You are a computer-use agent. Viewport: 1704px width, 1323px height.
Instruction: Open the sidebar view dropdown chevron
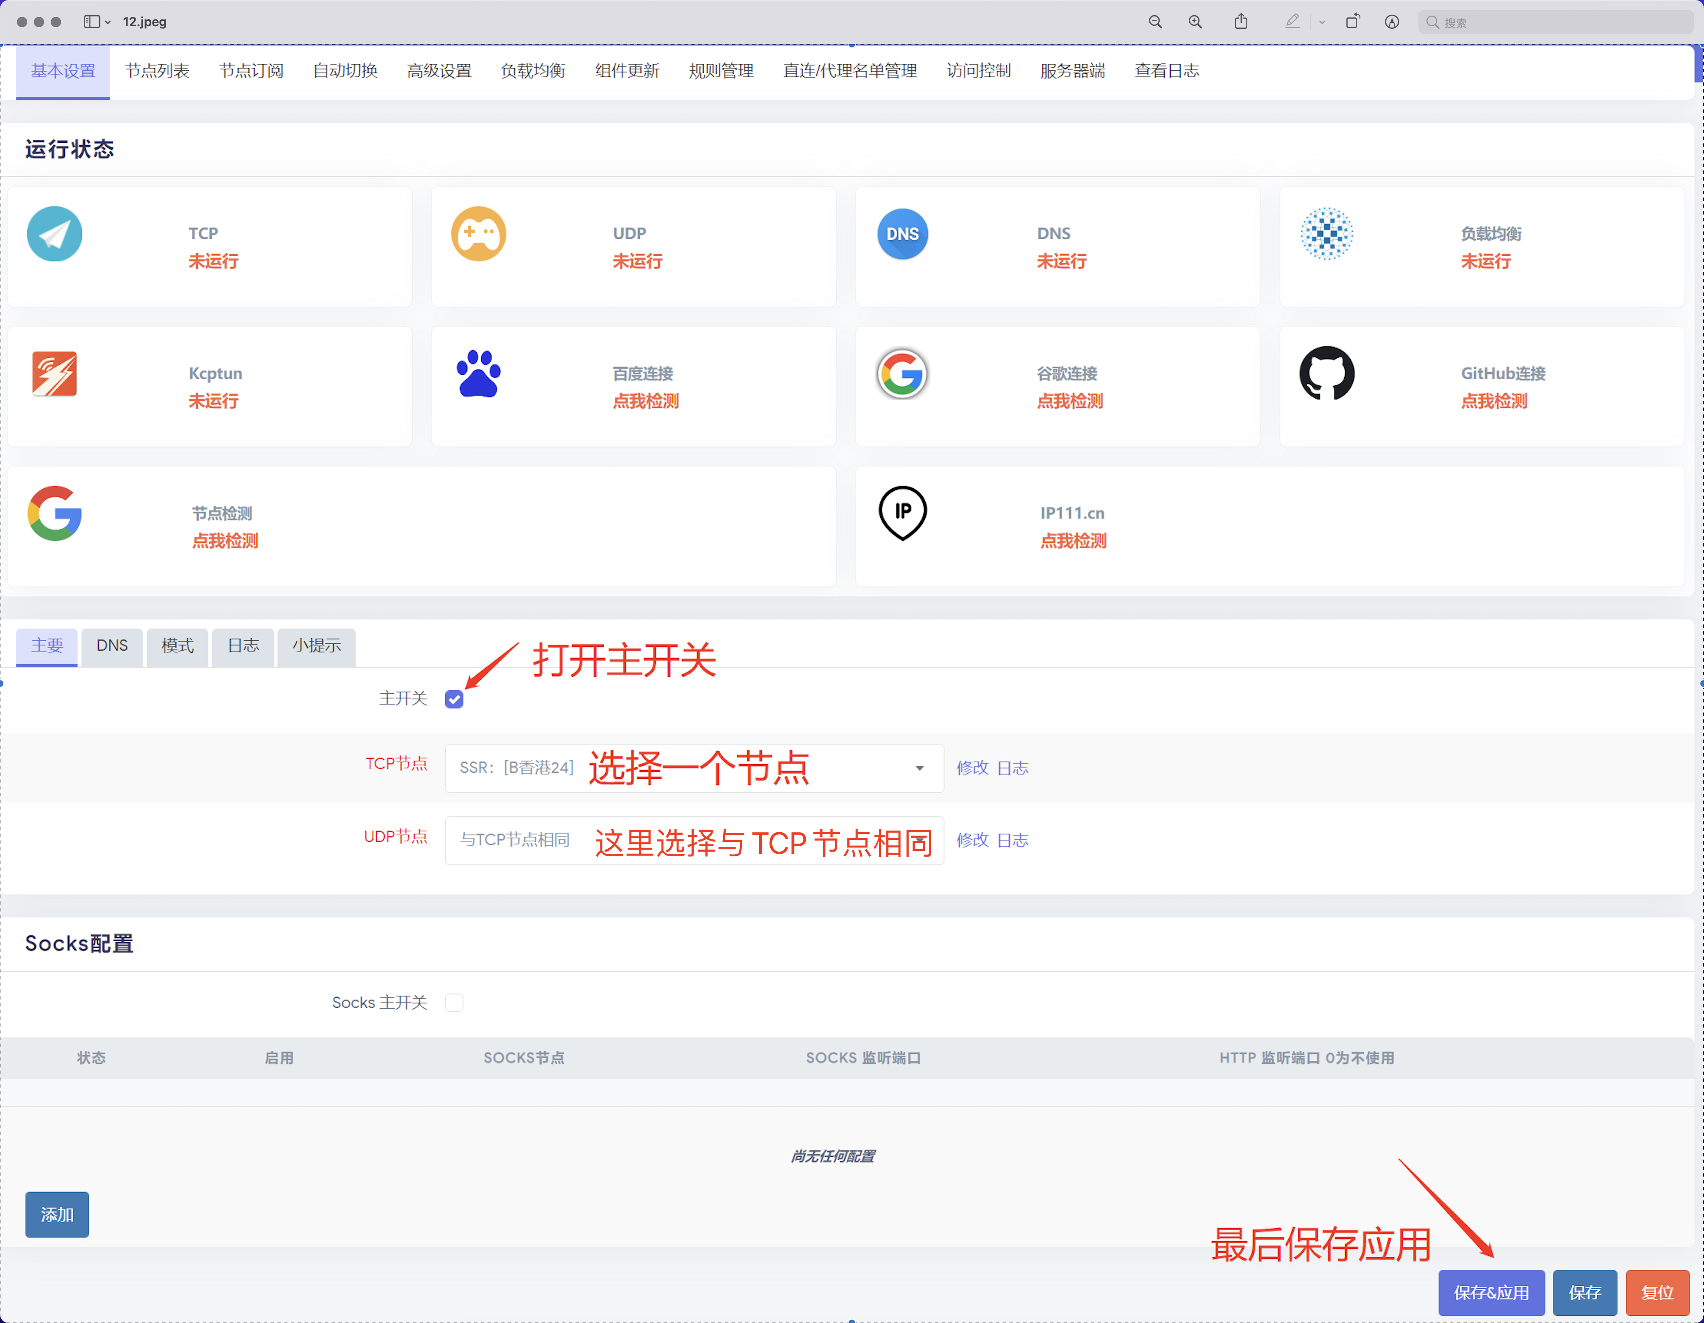point(108,22)
